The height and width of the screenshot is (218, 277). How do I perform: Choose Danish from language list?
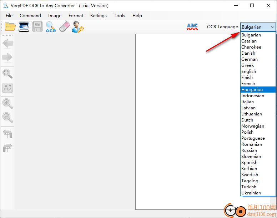coord(258,53)
